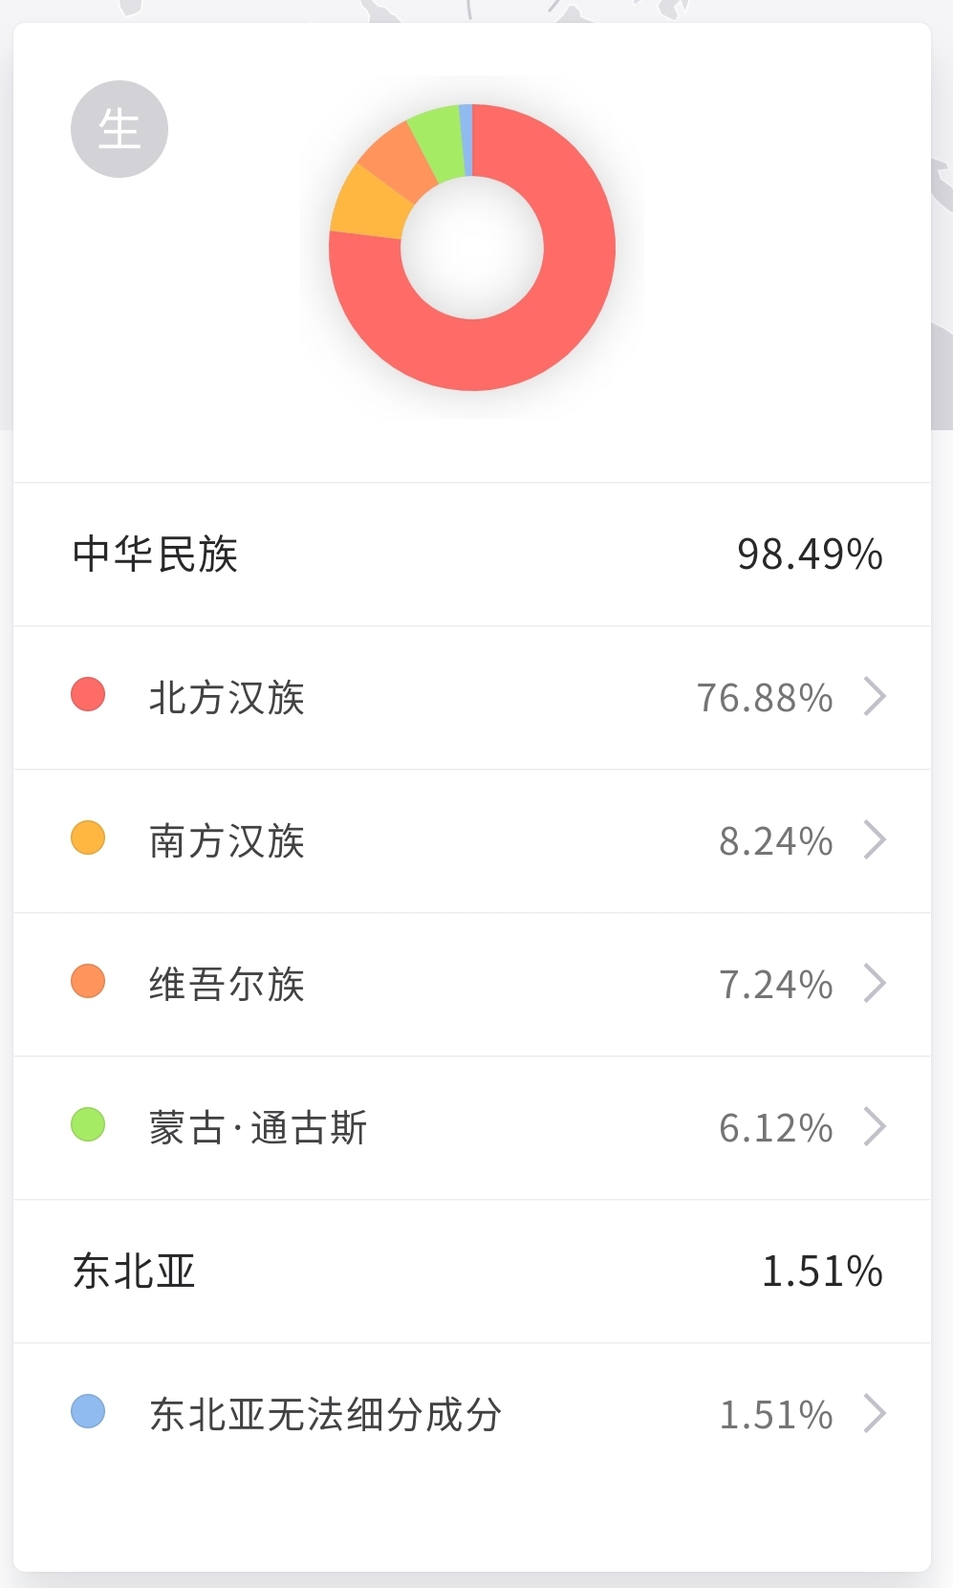Expand 北方汉族 details chevron

click(875, 697)
